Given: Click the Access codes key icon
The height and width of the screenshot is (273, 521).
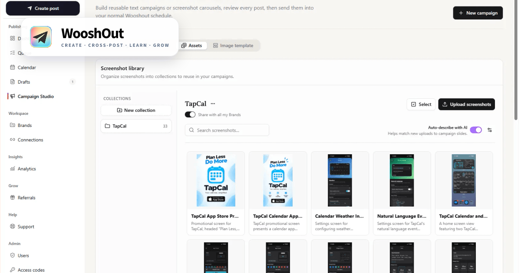Looking at the screenshot, I should coord(13,270).
